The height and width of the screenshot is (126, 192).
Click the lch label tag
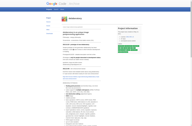click(134, 48)
